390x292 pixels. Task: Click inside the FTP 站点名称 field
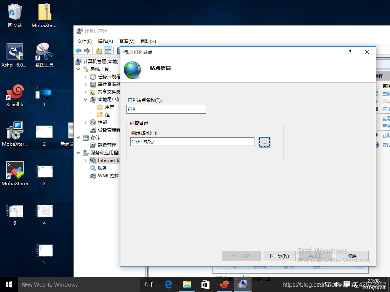pyautogui.click(x=166, y=109)
